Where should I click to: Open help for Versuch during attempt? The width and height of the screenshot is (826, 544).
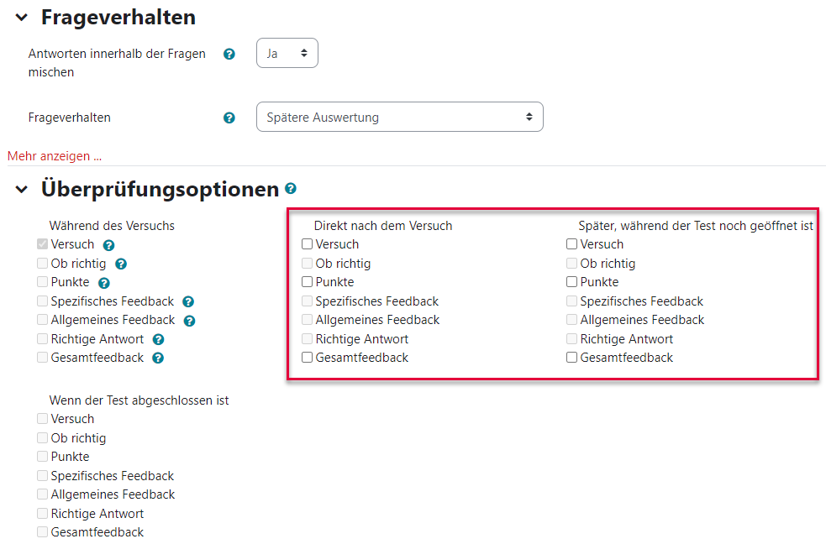(109, 245)
